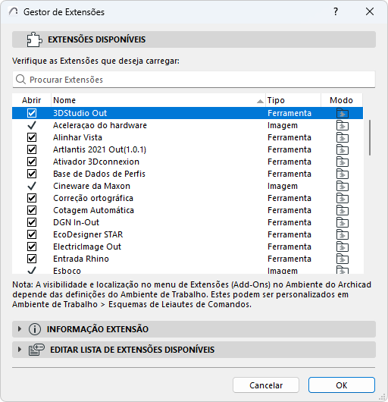The width and height of the screenshot is (388, 402).
Task: Click the 3DStudio Out row name
Action: pyautogui.click(x=80, y=113)
